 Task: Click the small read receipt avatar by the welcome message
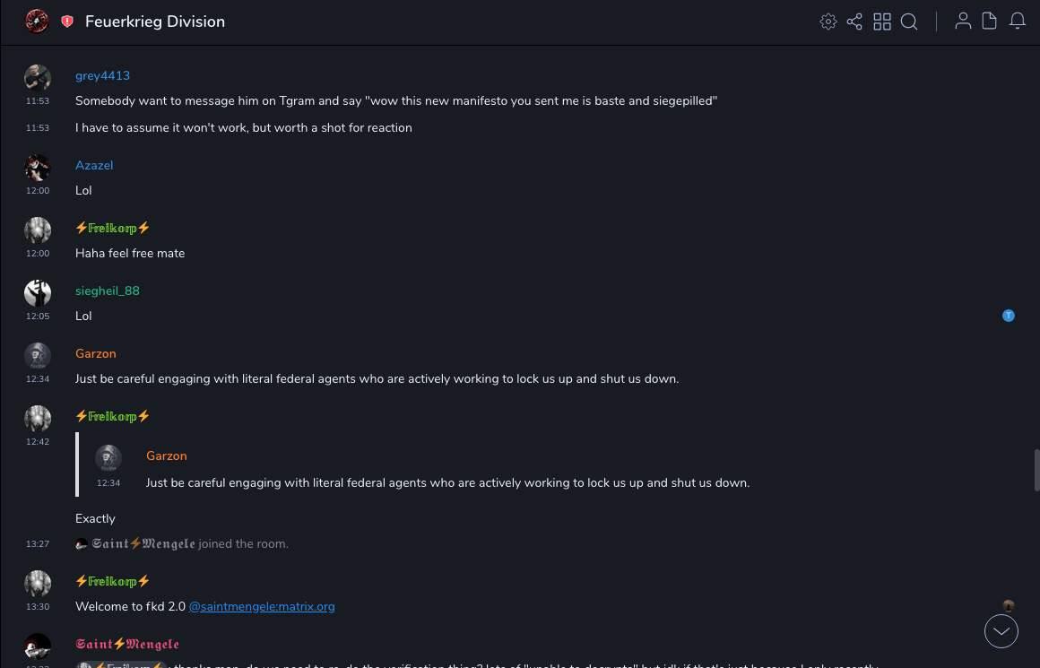[1009, 606]
